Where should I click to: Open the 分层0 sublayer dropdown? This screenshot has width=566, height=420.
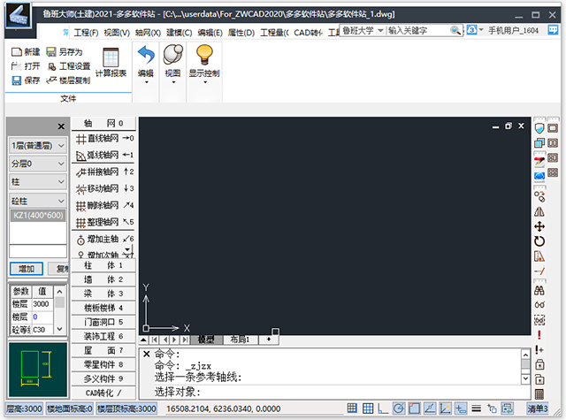pyautogui.click(x=37, y=164)
